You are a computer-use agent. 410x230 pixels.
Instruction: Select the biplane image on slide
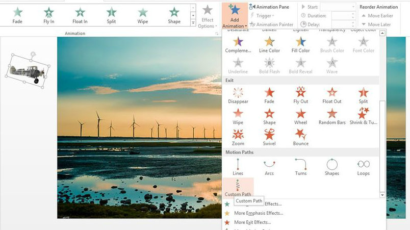(x=28, y=72)
